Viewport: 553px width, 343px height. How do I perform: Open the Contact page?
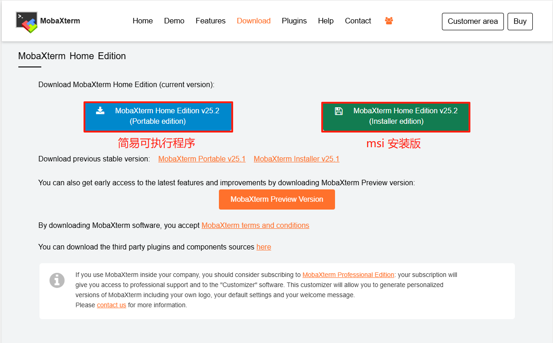click(x=358, y=21)
